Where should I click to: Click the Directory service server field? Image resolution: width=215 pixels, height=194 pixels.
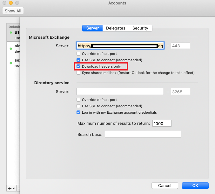(120, 91)
